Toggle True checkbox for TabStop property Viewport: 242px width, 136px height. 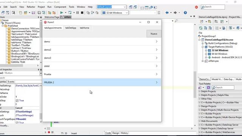click(17, 100)
